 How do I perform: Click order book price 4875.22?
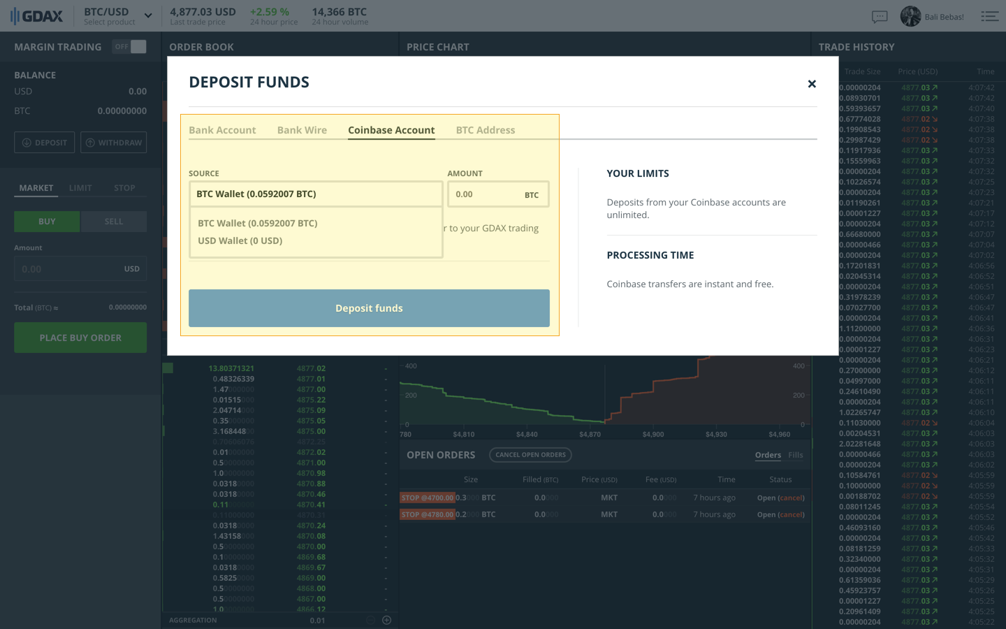coord(311,400)
